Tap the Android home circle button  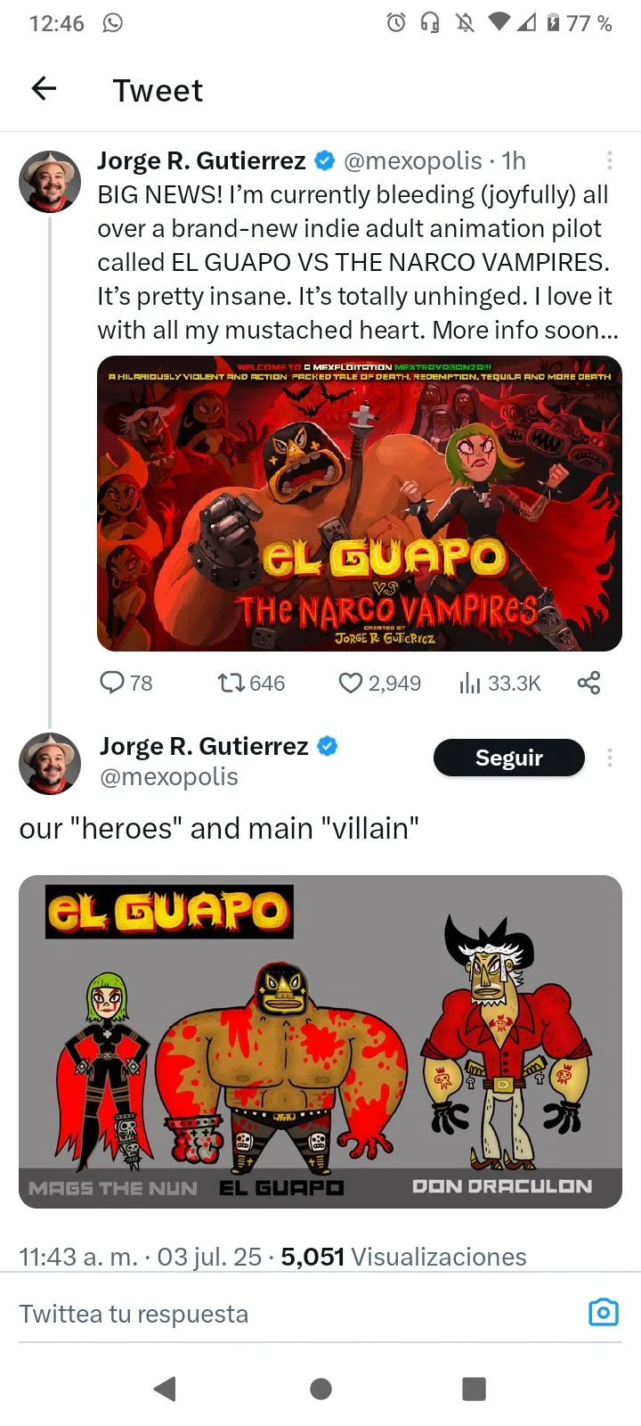point(320,1389)
